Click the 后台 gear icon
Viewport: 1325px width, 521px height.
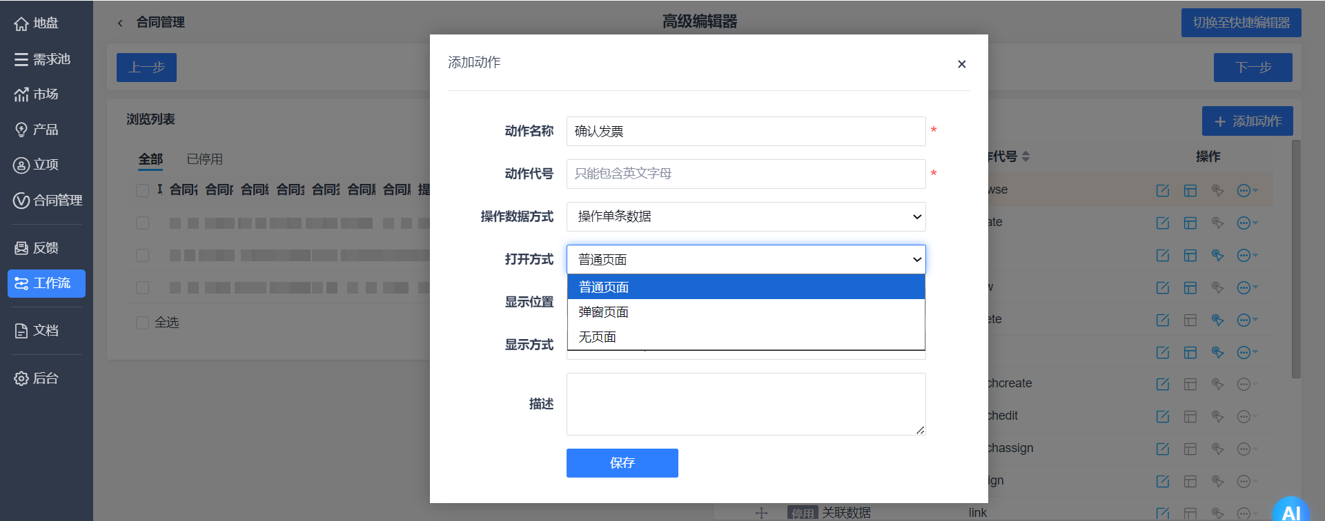click(x=21, y=378)
